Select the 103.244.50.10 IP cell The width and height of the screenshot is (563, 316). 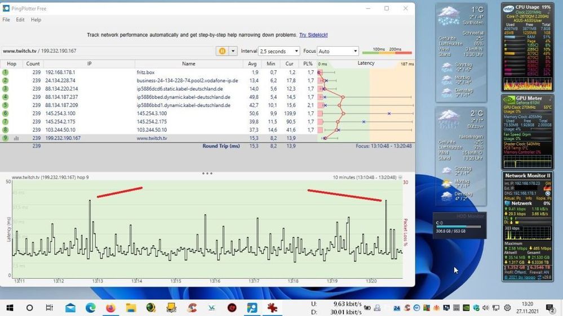click(x=60, y=130)
